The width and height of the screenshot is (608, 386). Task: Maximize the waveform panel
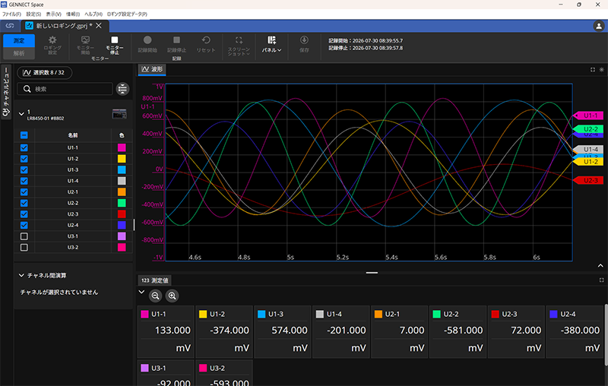tap(593, 70)
